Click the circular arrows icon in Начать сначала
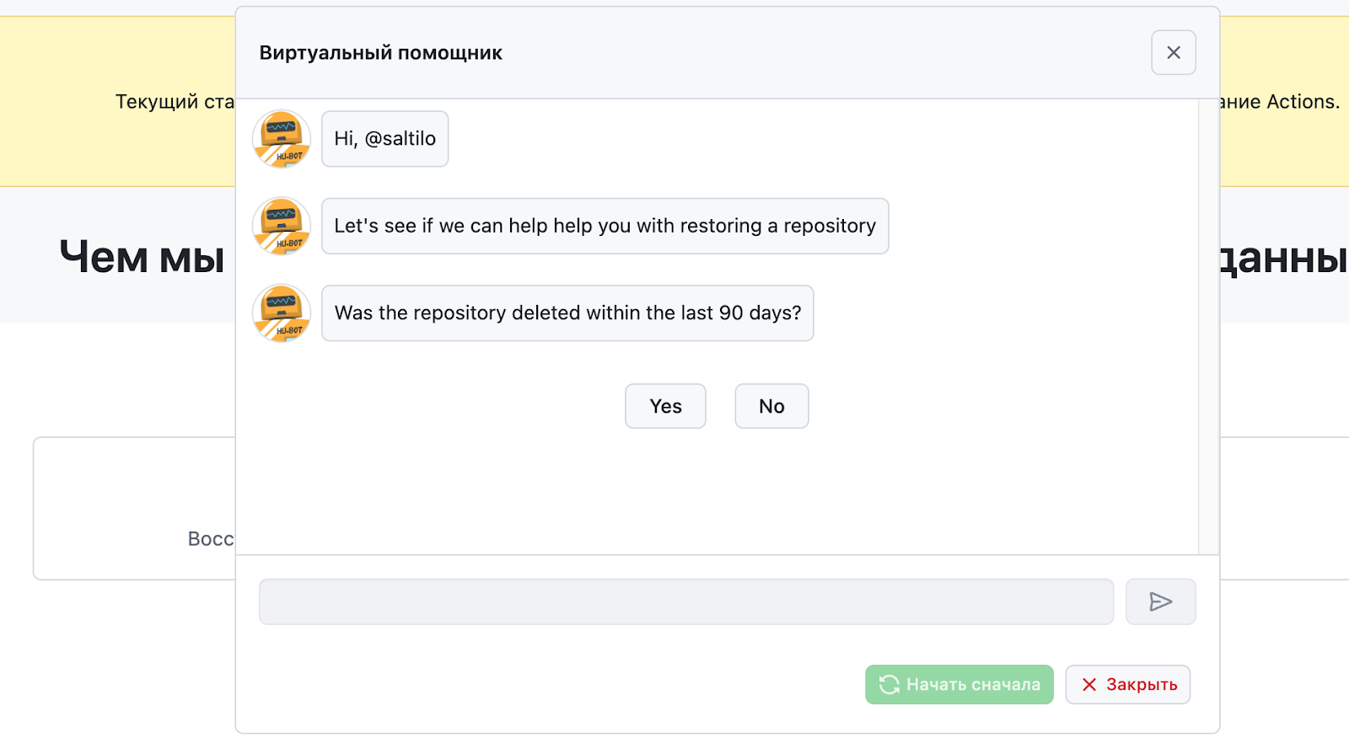The height and width of the screenshot is (754, 1349). pos(889,685)
